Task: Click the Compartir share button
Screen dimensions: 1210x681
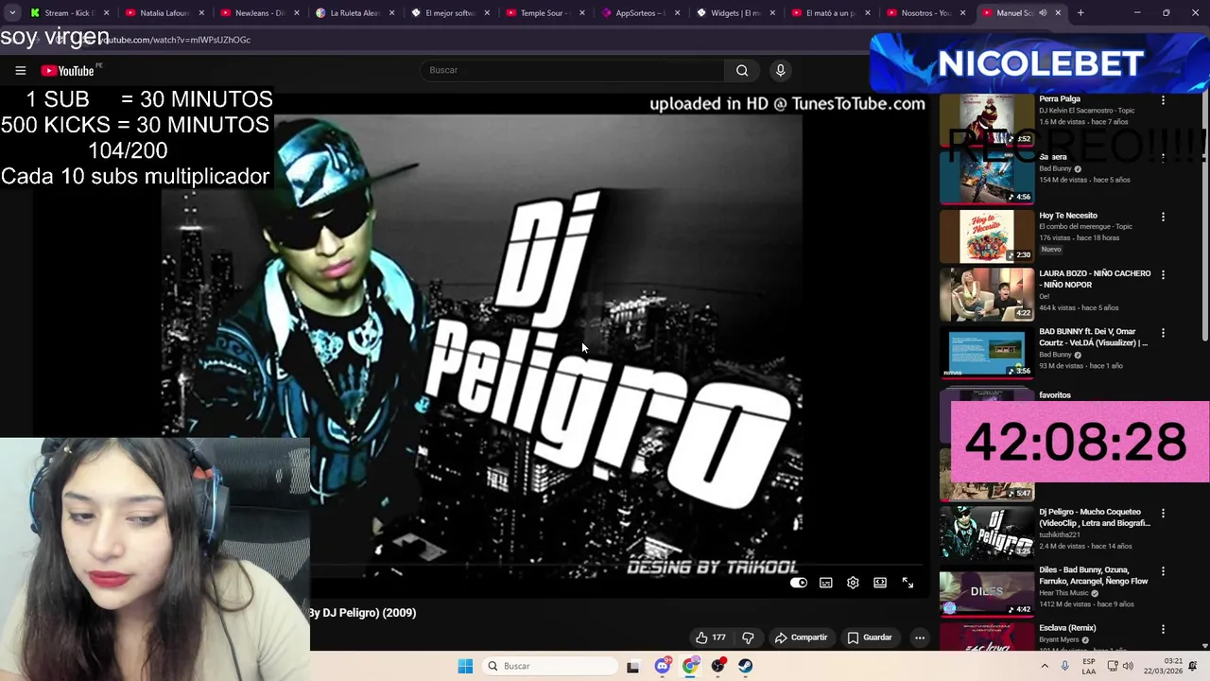Action: coord(801,637)
